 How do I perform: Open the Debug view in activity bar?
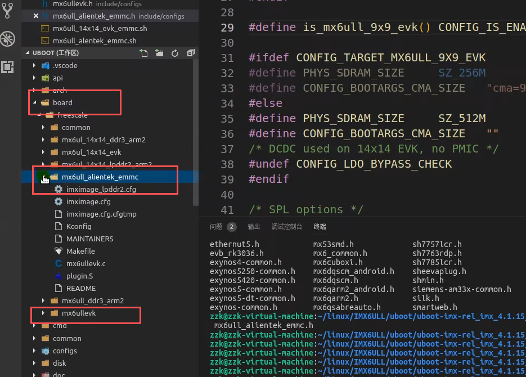(7, 39)
